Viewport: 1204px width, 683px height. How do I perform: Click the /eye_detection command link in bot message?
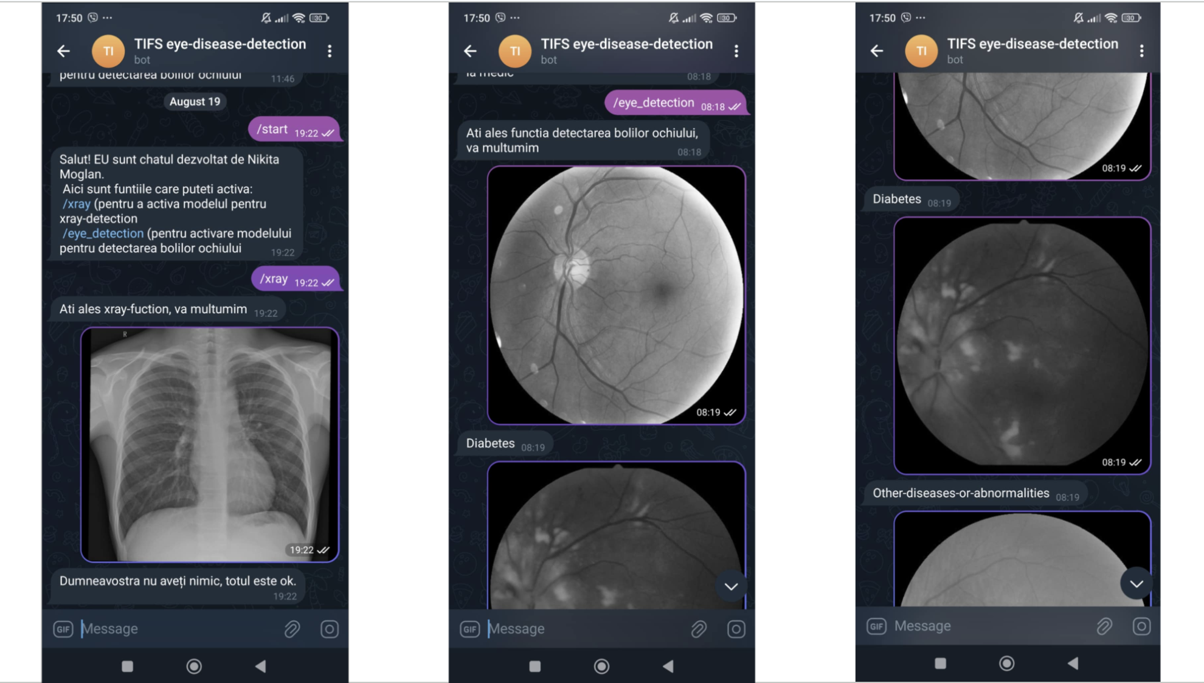pos(103,234)
